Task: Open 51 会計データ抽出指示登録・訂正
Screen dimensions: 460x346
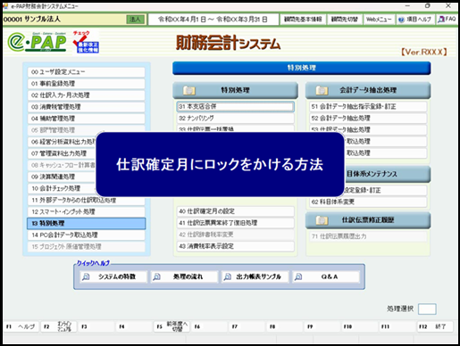Action: coord(368,106)
